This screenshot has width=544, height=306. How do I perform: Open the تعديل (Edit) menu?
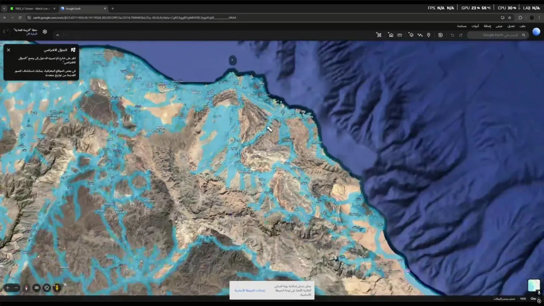(511, 26)
